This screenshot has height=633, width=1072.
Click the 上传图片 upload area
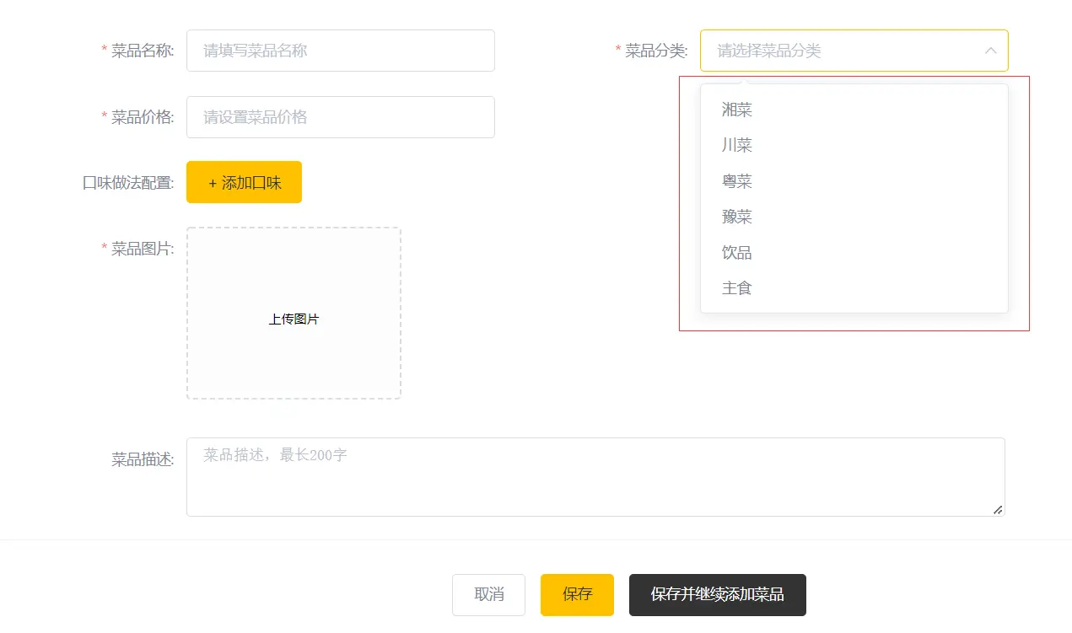[294, 313]
